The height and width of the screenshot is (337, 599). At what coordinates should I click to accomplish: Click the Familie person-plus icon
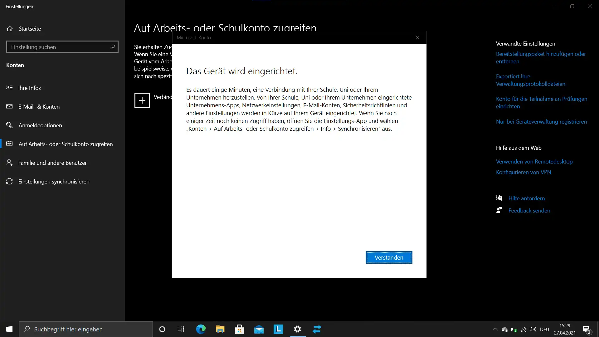coord(9,163)
